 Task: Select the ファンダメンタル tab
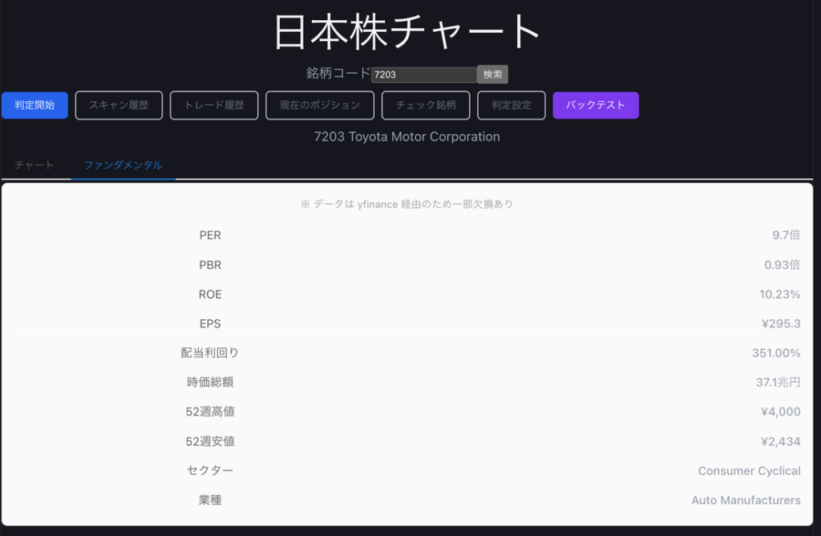[x=123, y=165]
